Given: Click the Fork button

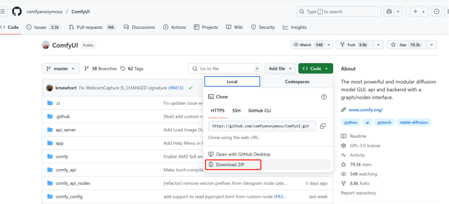Looking at the screenshot, I should [x=355, y=45].
